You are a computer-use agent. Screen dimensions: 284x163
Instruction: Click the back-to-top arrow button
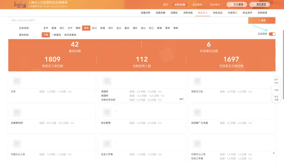pyautogui.click(x=274, y=153)
